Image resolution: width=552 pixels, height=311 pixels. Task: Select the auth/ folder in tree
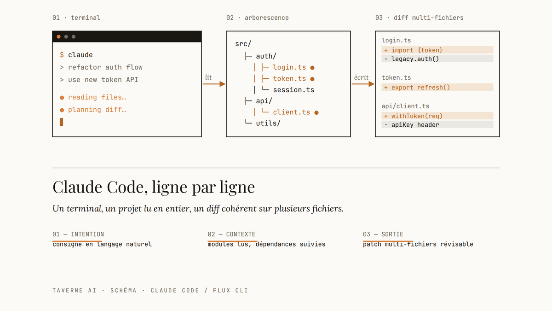266,56
